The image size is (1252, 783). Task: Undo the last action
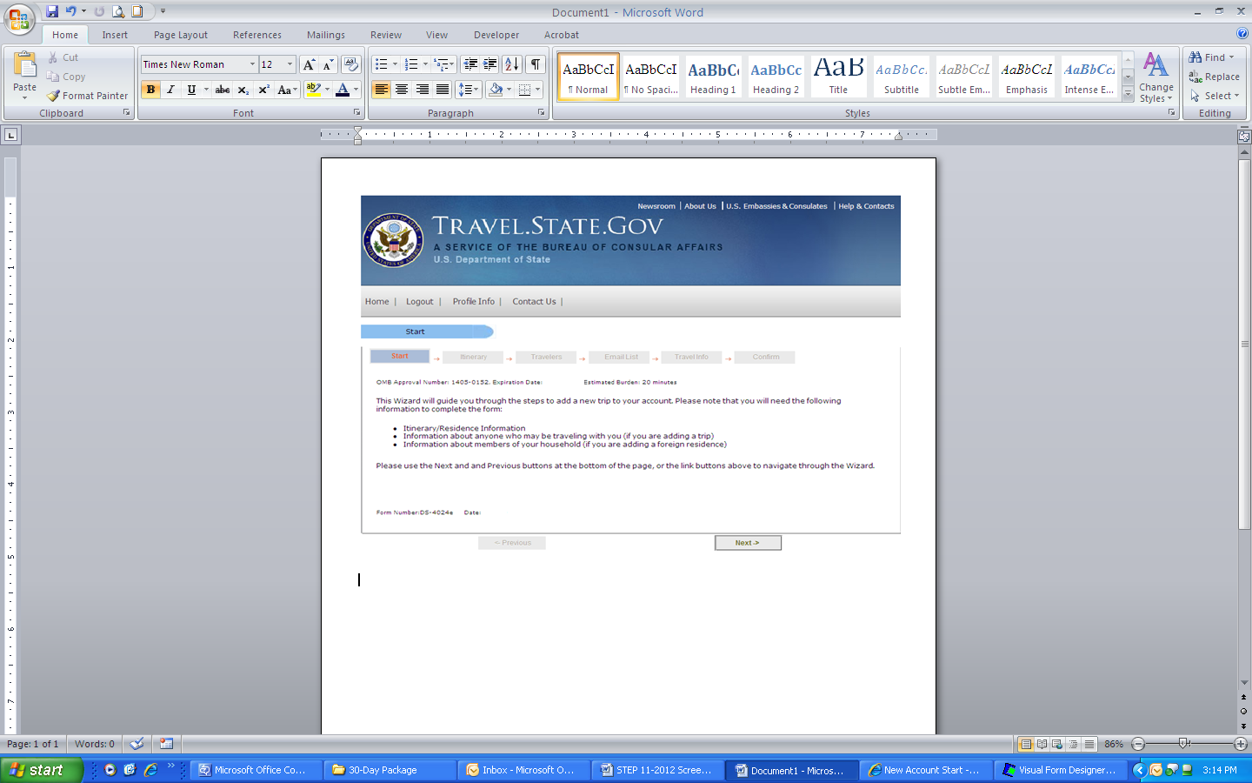click(x=70, y=11)
